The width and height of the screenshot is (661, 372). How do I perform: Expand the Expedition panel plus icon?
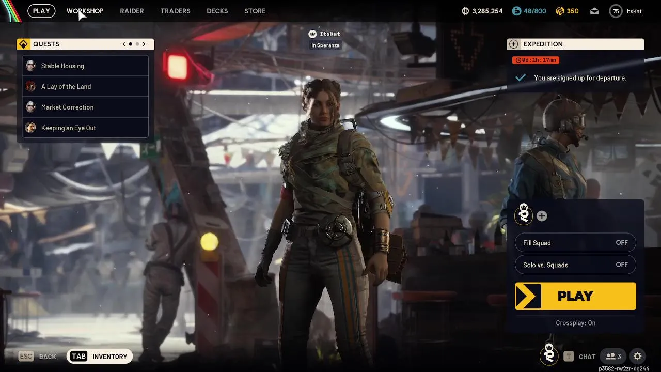click(x=513, y=44)
